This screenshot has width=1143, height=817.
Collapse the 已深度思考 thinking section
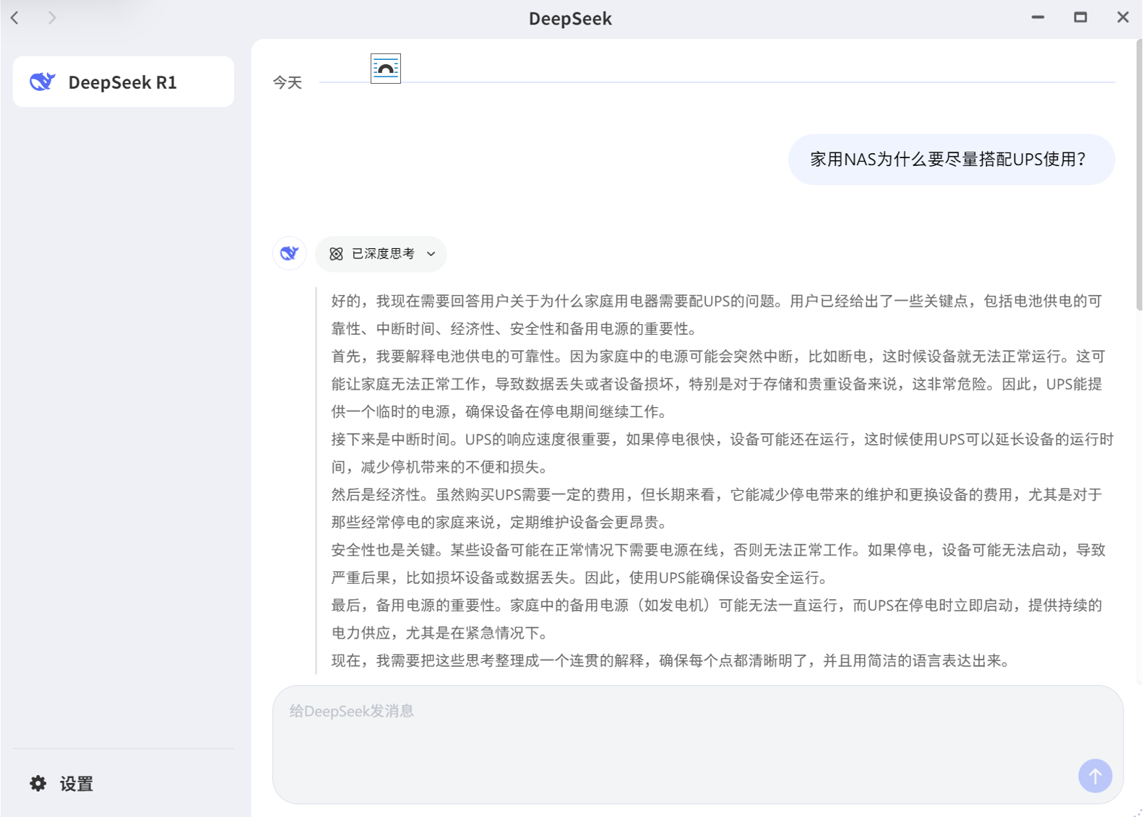381,254
